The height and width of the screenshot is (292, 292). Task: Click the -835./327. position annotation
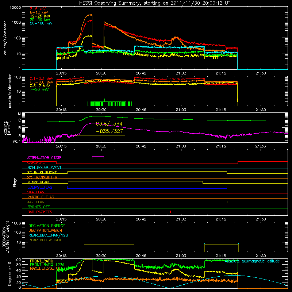pyautogui.click(x=110, y=131)
